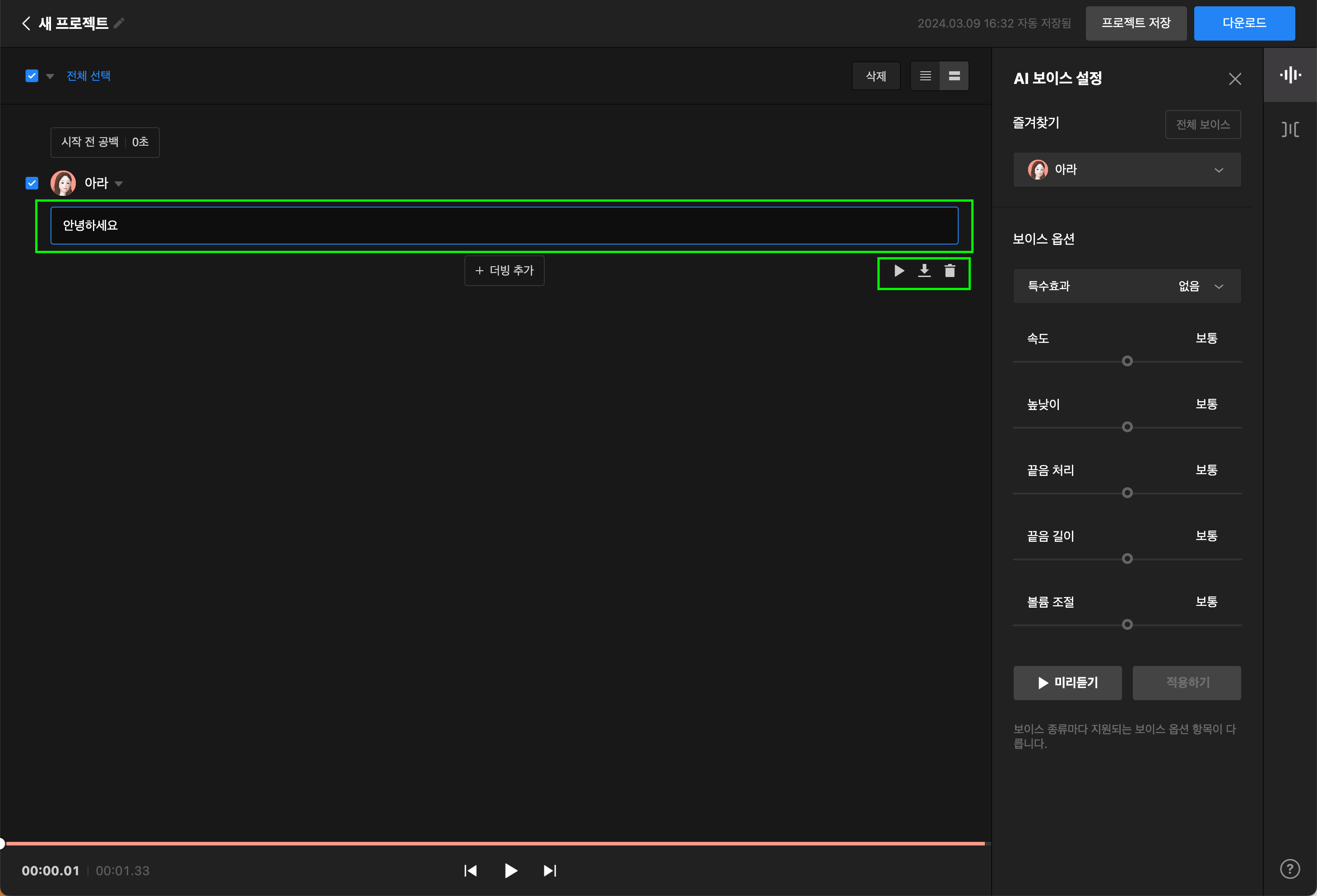
Task: Open the help question mark icon
Action: coord(1290,869)
